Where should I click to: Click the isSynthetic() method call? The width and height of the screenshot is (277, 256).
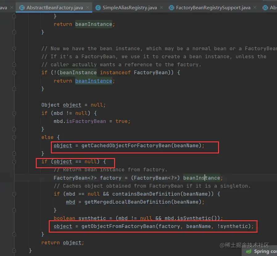click(197, 218)
